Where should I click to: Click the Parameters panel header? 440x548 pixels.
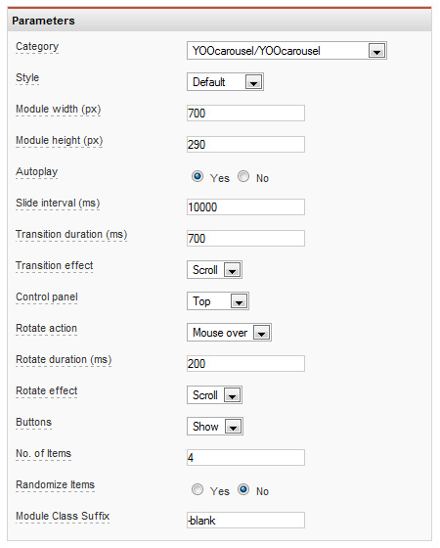(x=220, y=21)
